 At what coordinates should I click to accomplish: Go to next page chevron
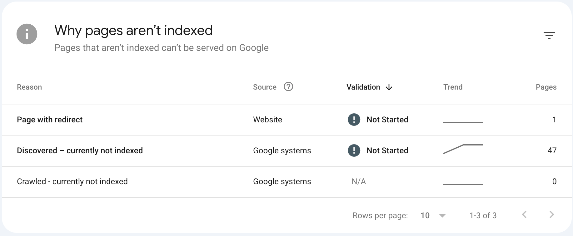pyautogui.click(x=552, y=215)
